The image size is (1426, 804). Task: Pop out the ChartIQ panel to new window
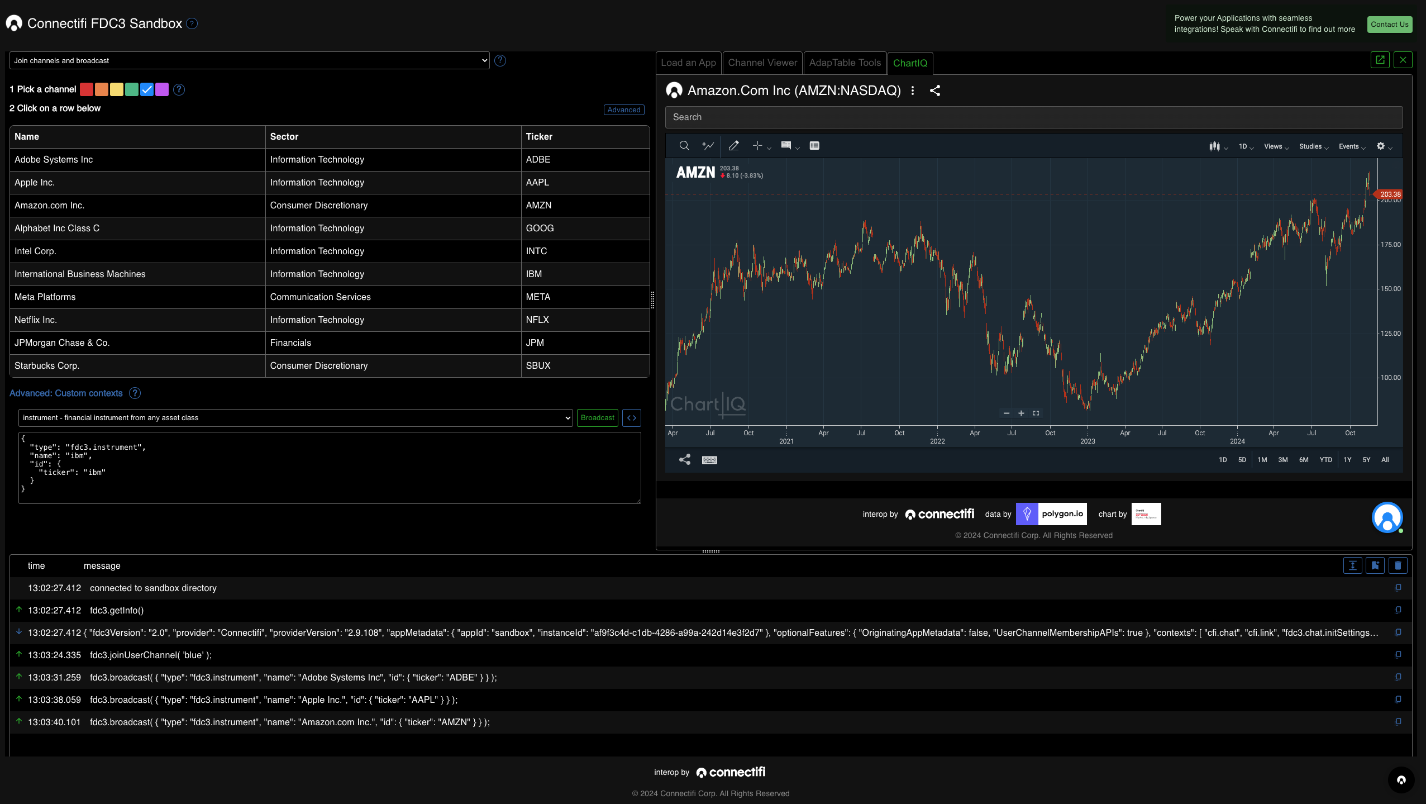pos(1380,60)
